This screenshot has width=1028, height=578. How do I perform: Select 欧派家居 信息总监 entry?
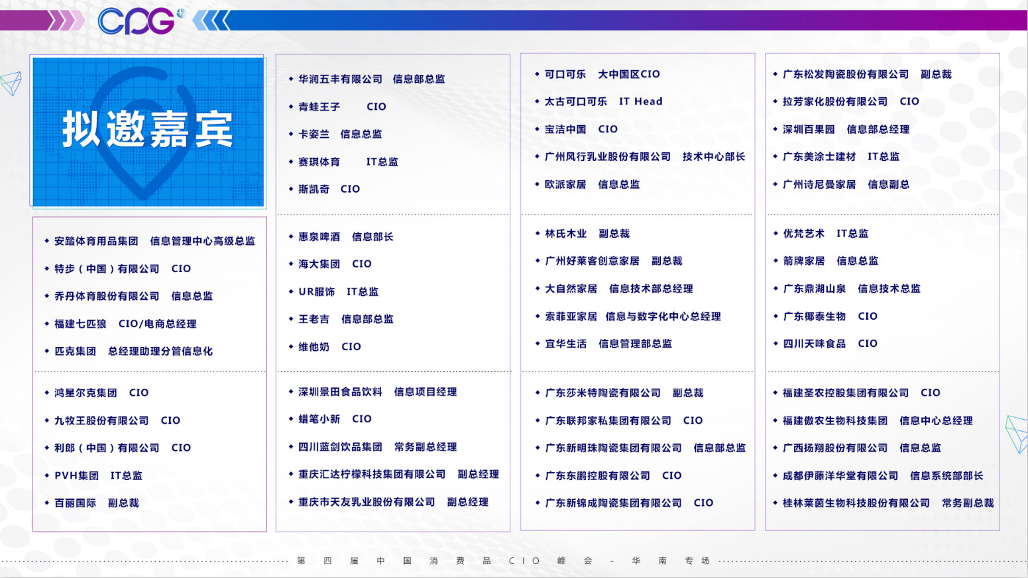pyautogui.click(x=592, y=184)
